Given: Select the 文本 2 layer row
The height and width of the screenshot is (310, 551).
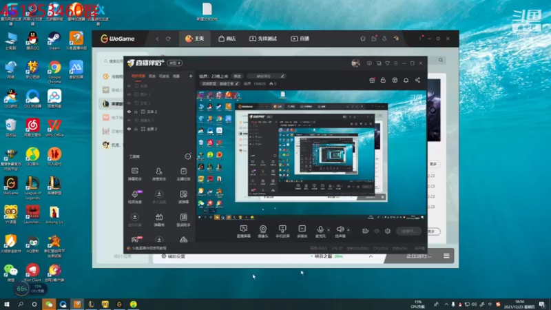Looking at the screenshot, I should point(160,112).
